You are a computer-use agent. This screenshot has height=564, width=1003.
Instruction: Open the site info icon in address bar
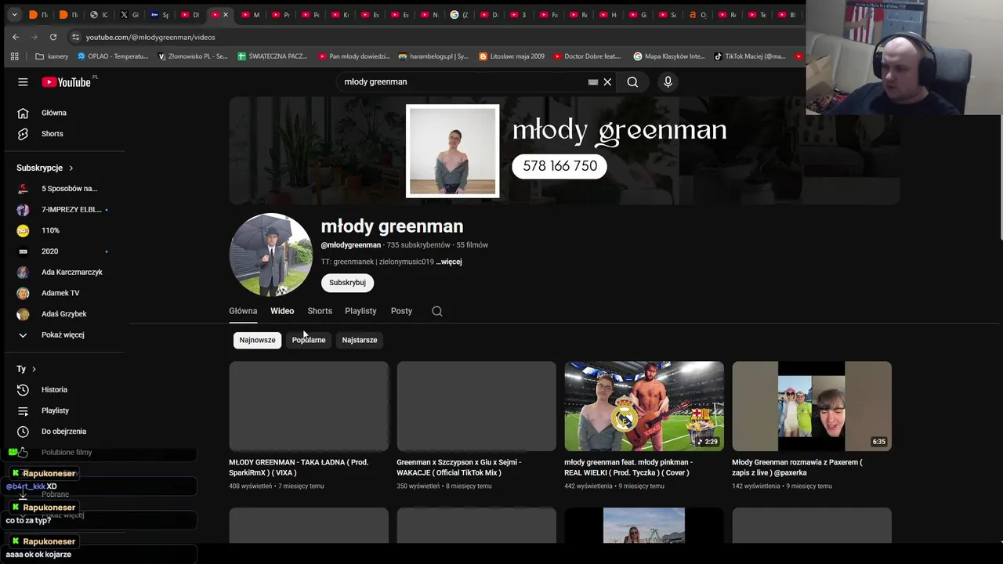pyautogui.click(x=75, y=37)
